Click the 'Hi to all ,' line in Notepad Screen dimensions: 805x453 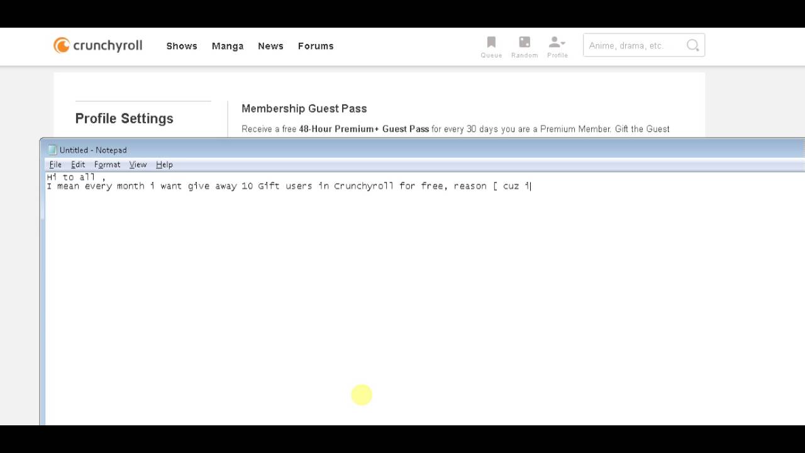pyautogui.click(x=76, y=177)
